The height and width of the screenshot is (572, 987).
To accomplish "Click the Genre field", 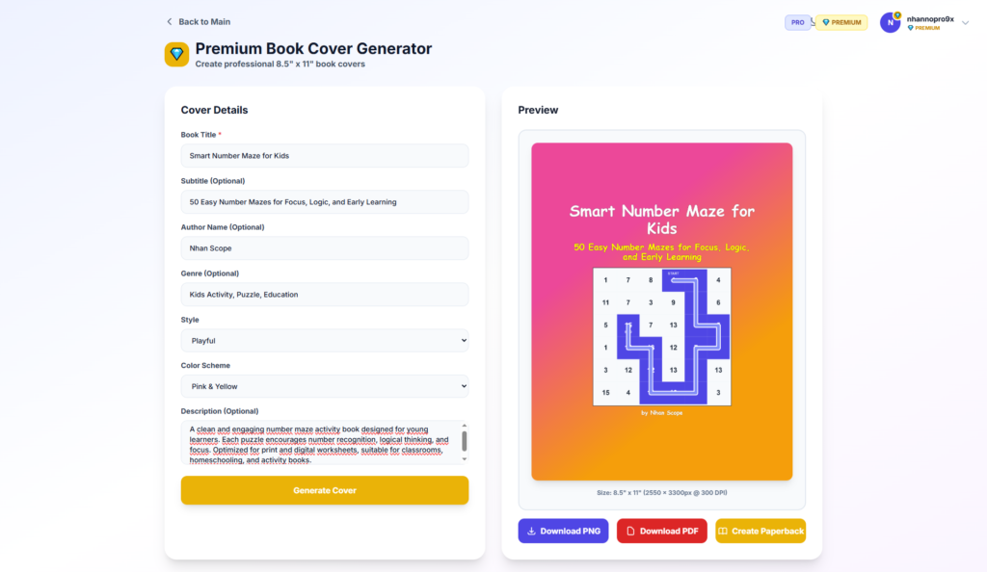I will (324, 295).
